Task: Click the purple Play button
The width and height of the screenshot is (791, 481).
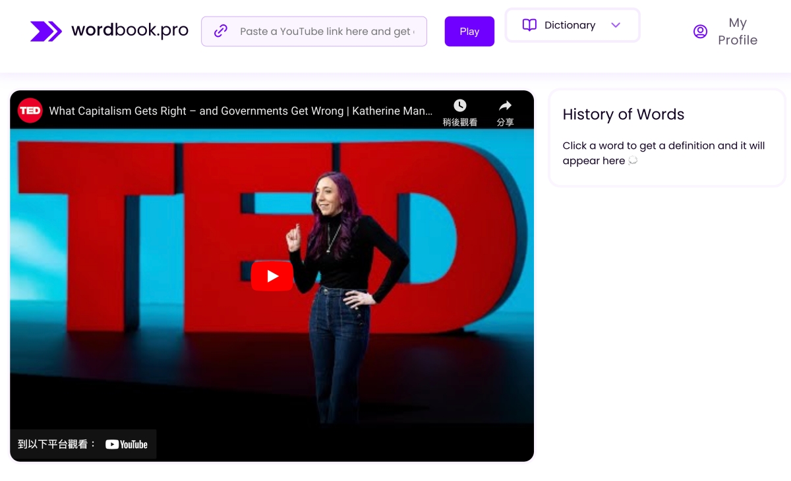Action: point(469,32)
